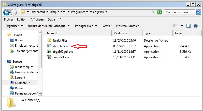Click the abgx360gui.exe file name
Screen dimensions: 203x111
(x=63, y=52)
